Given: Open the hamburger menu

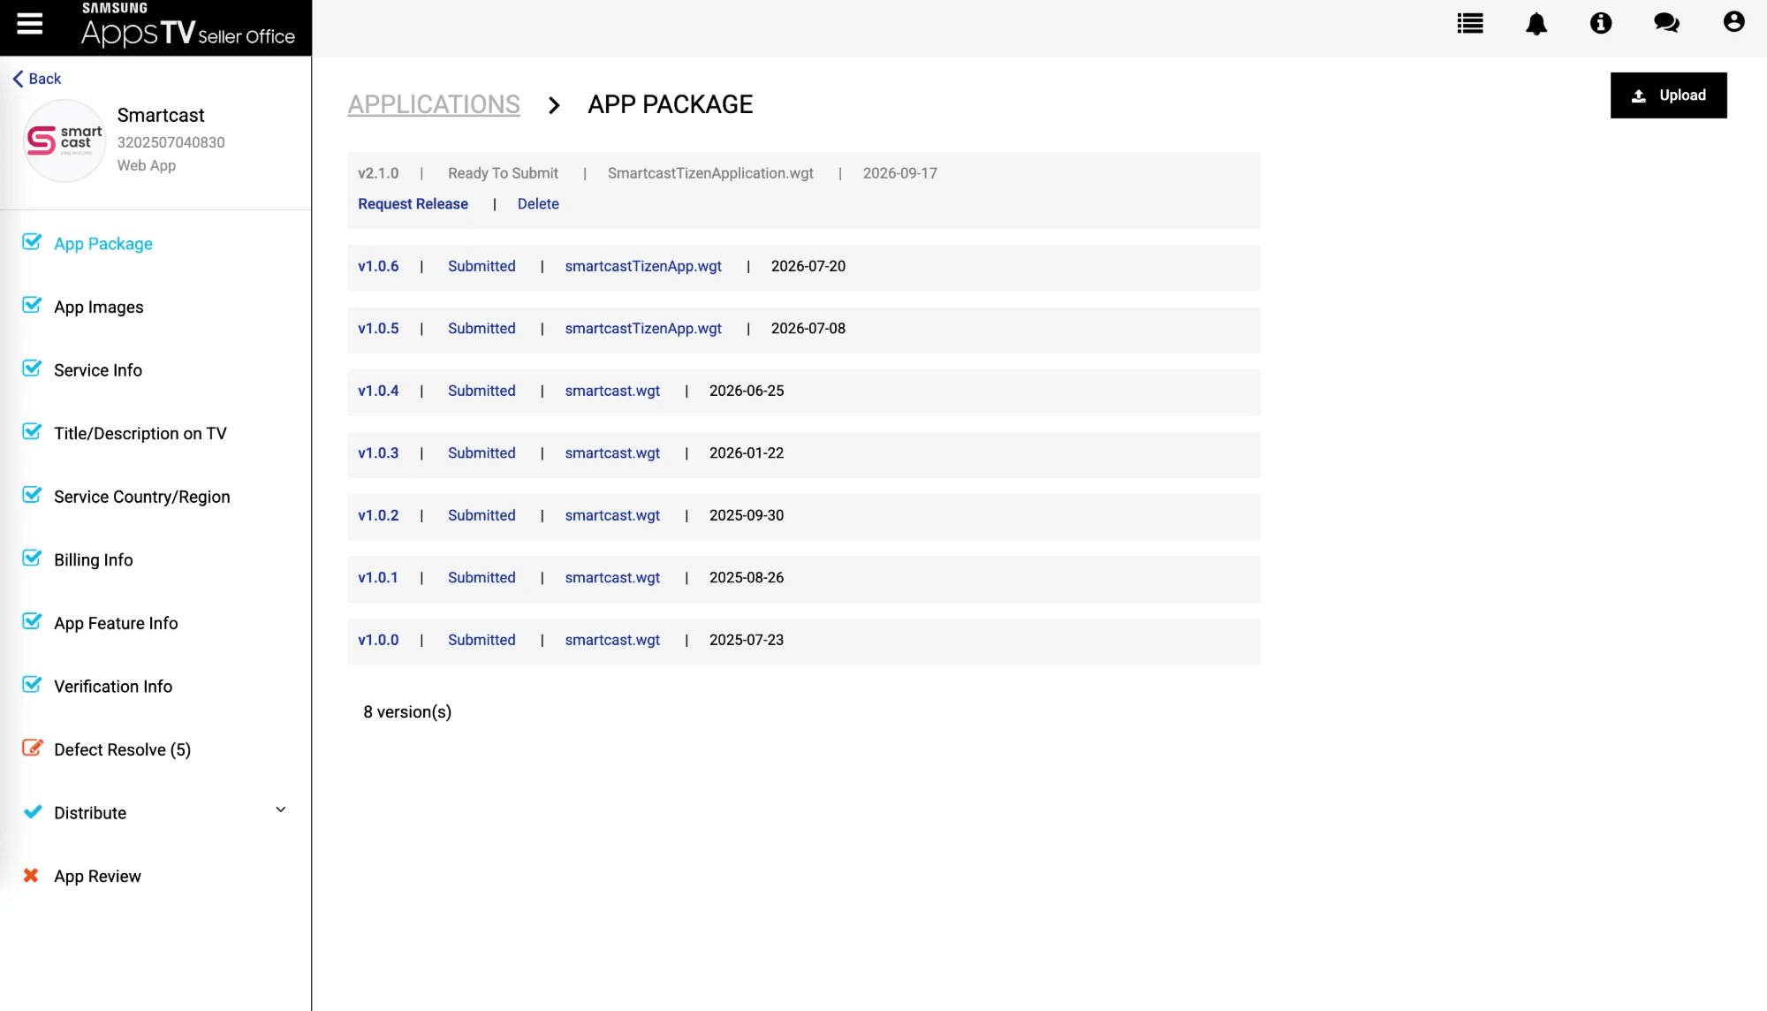Looking at the screenshot, I should point(30,24).
